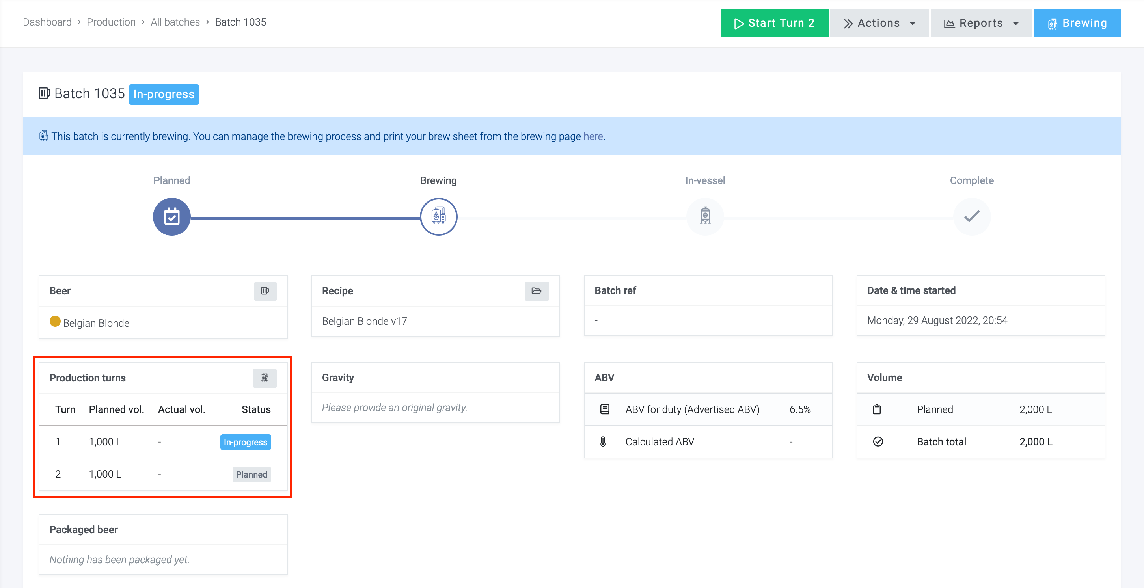
Task: Click the brewing icon in the blue banner
Action: coord(43,136)
